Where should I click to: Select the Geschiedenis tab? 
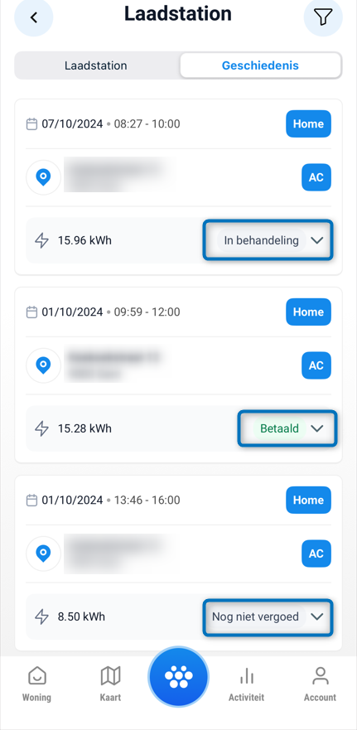point(260,65)
